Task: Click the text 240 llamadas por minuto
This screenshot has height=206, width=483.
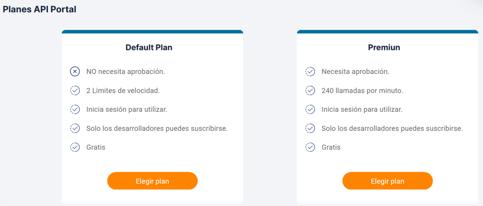Action: coord(363,91)
